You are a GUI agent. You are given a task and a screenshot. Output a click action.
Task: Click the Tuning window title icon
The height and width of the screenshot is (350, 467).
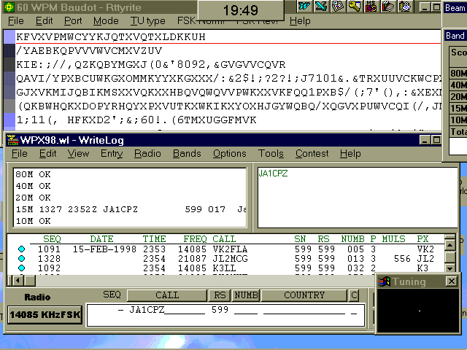tap(385, 281)
